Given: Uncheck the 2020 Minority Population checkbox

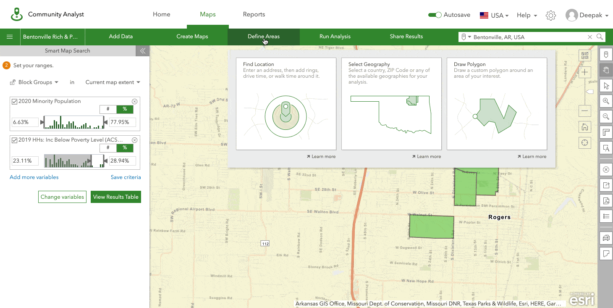Looking at the screenshot, I should tap(15, 101).
